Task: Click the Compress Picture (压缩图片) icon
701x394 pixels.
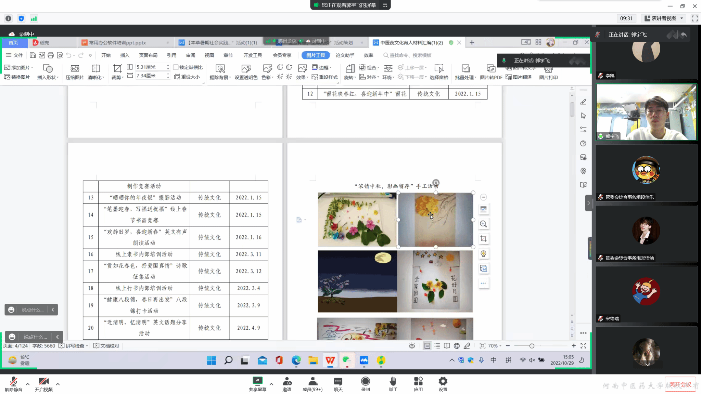Action: click(x=75, y=68)
